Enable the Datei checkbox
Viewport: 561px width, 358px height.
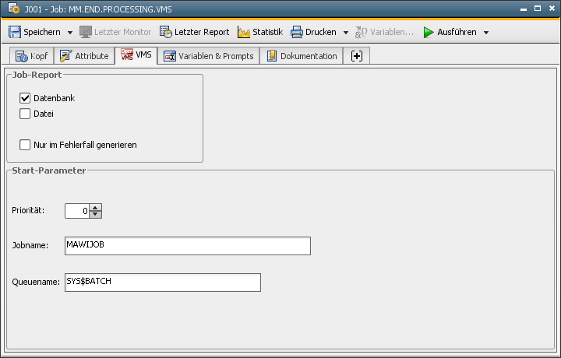(x=25, y=114)
